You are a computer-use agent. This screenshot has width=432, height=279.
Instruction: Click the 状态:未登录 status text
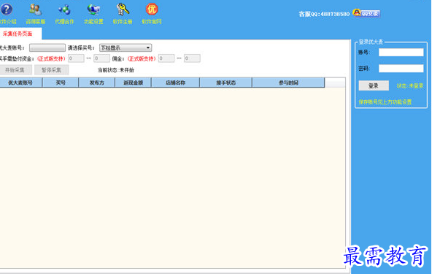(x=410, y=86)
